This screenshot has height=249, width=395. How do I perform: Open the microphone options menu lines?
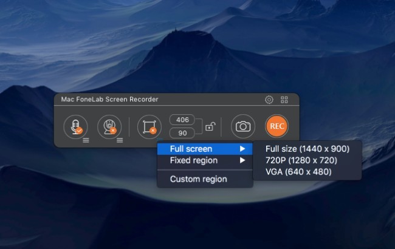click(x=86, y=140)
